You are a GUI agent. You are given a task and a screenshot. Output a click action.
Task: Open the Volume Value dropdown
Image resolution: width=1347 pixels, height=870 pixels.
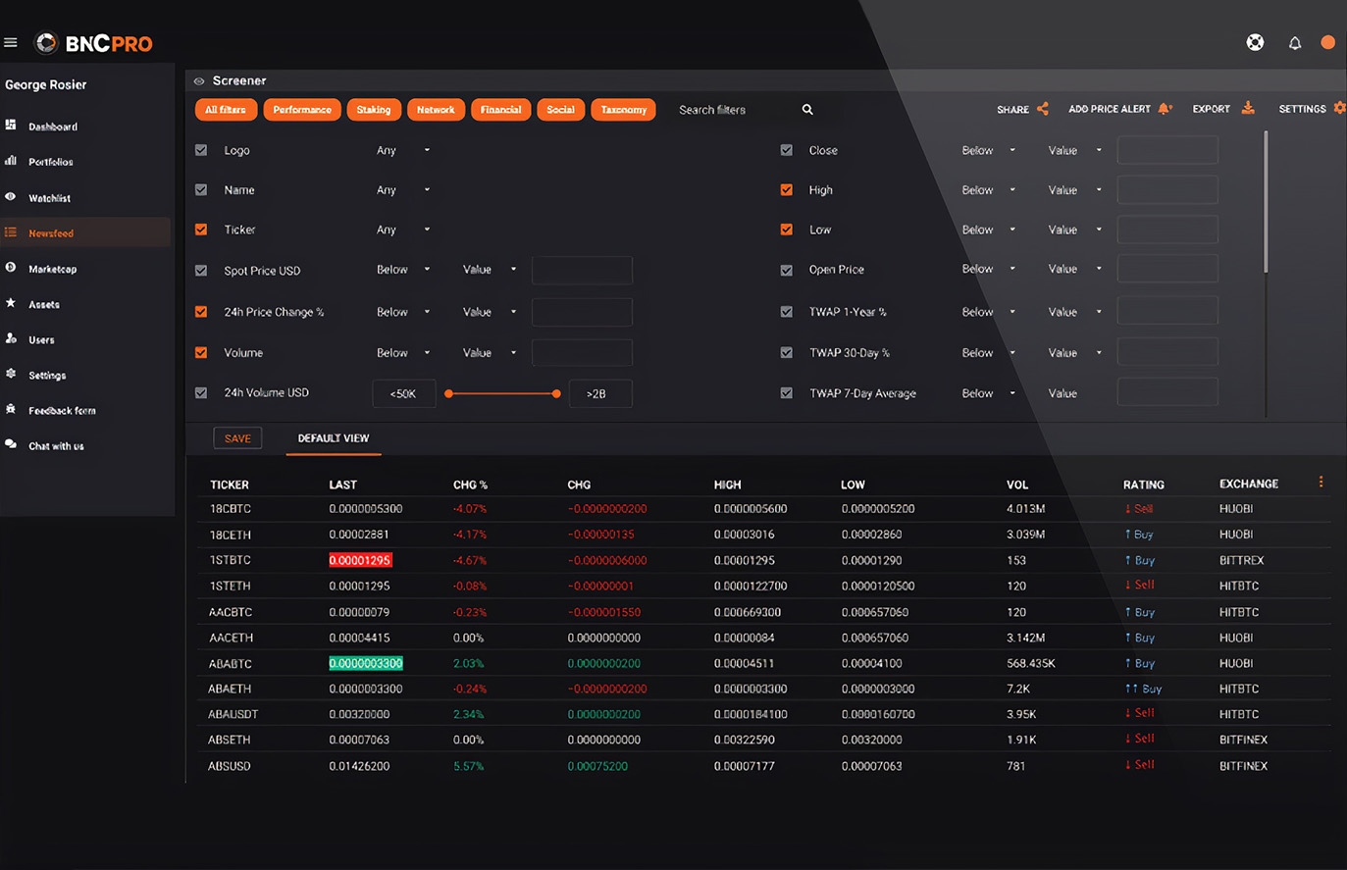(490, 353)
